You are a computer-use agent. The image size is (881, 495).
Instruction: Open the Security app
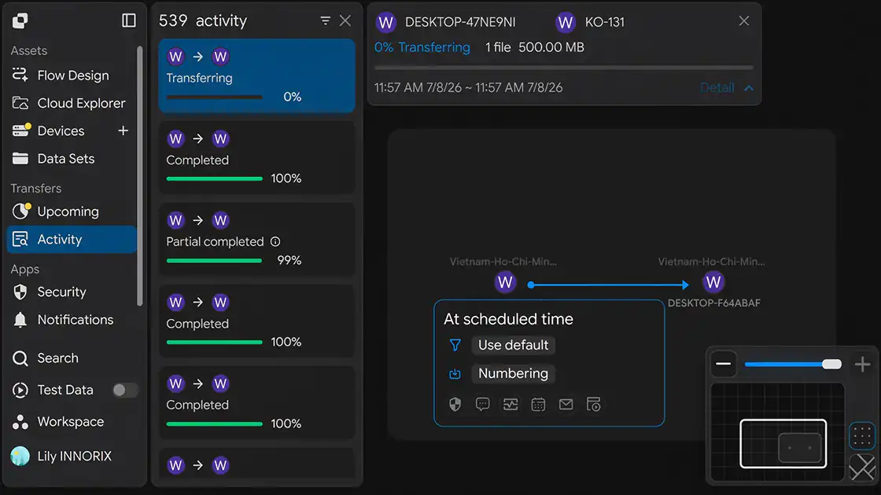(x=72, y=291)
